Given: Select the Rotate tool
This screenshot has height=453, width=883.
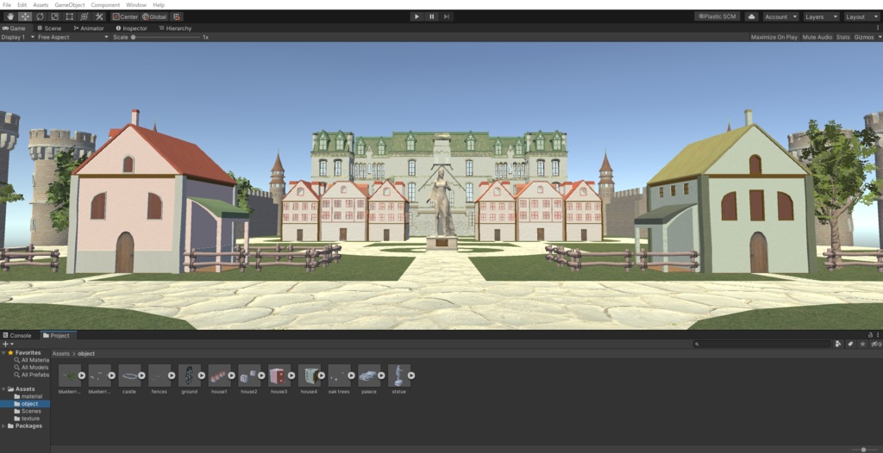Looking at the screenshot, I should pos(40,17).
